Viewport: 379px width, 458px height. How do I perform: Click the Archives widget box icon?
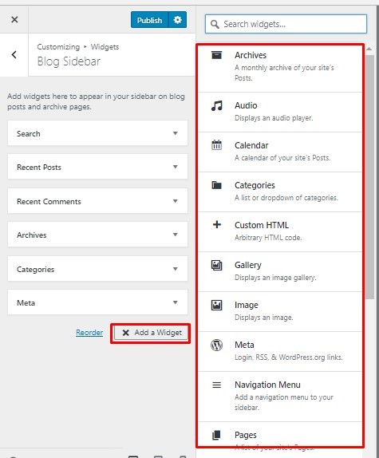coord(216,55)
